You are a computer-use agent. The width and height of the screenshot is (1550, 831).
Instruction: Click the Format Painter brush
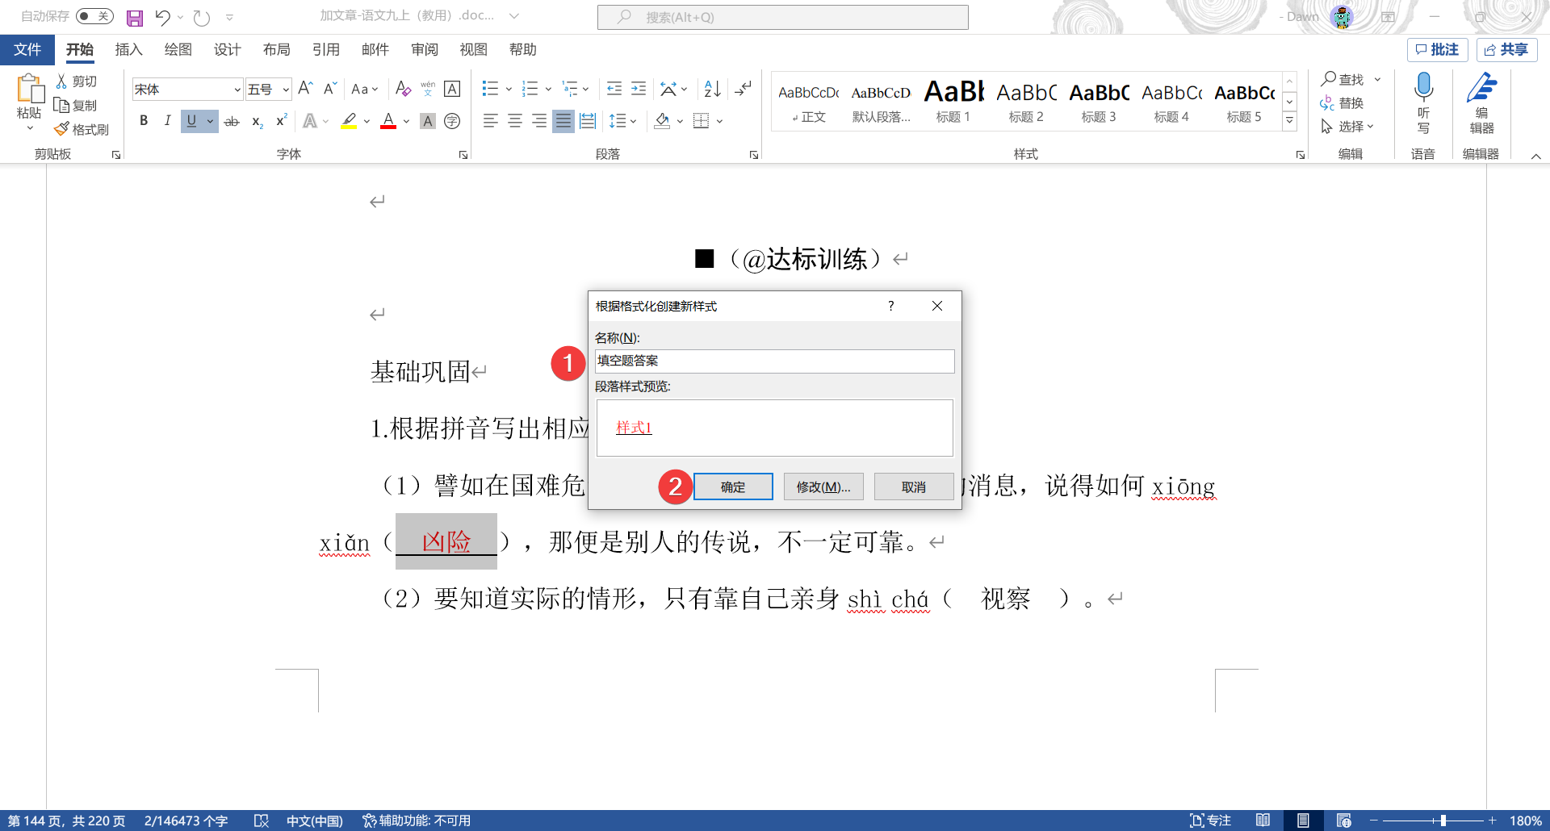tap(82, 129)
